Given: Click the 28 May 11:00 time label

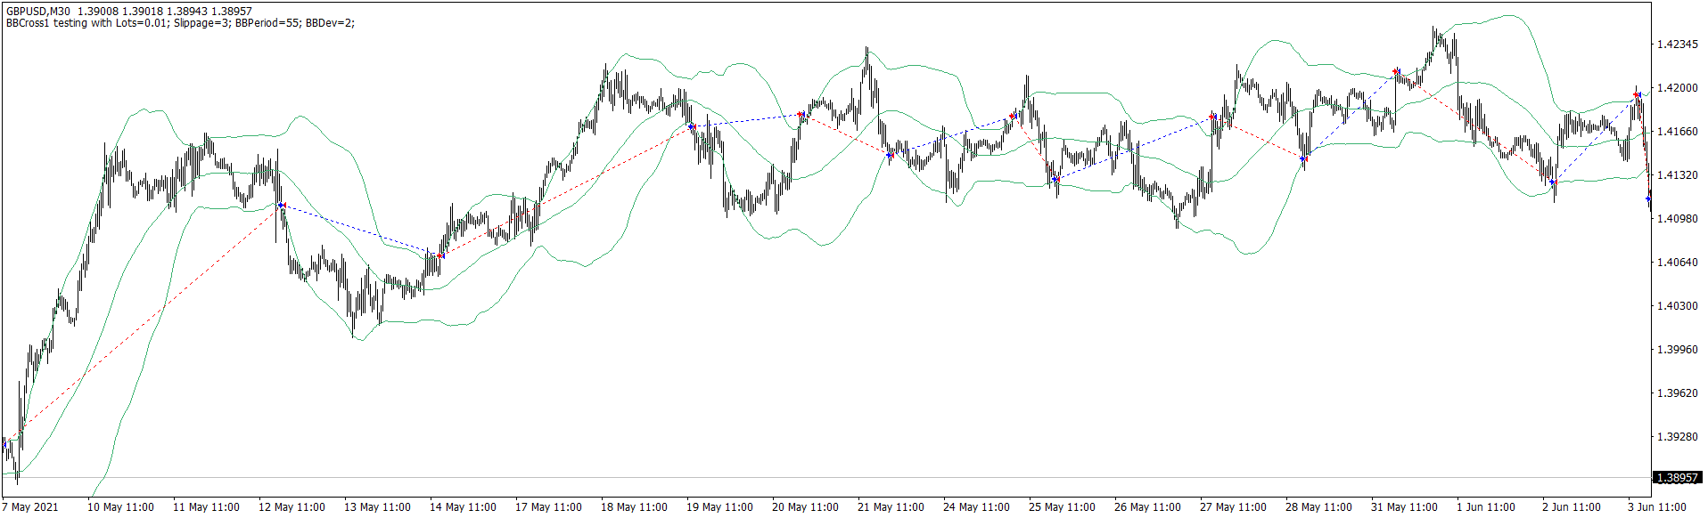Looking at the screenshot, I should point(1318,507).
